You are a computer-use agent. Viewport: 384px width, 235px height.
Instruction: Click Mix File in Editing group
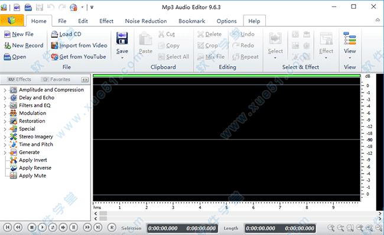point(211,57)
